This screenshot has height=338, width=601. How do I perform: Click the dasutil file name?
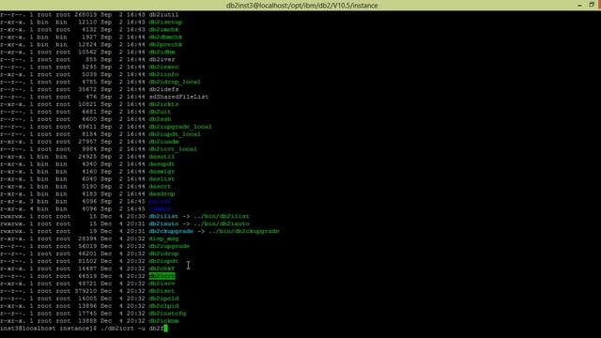tap(162, 157)
